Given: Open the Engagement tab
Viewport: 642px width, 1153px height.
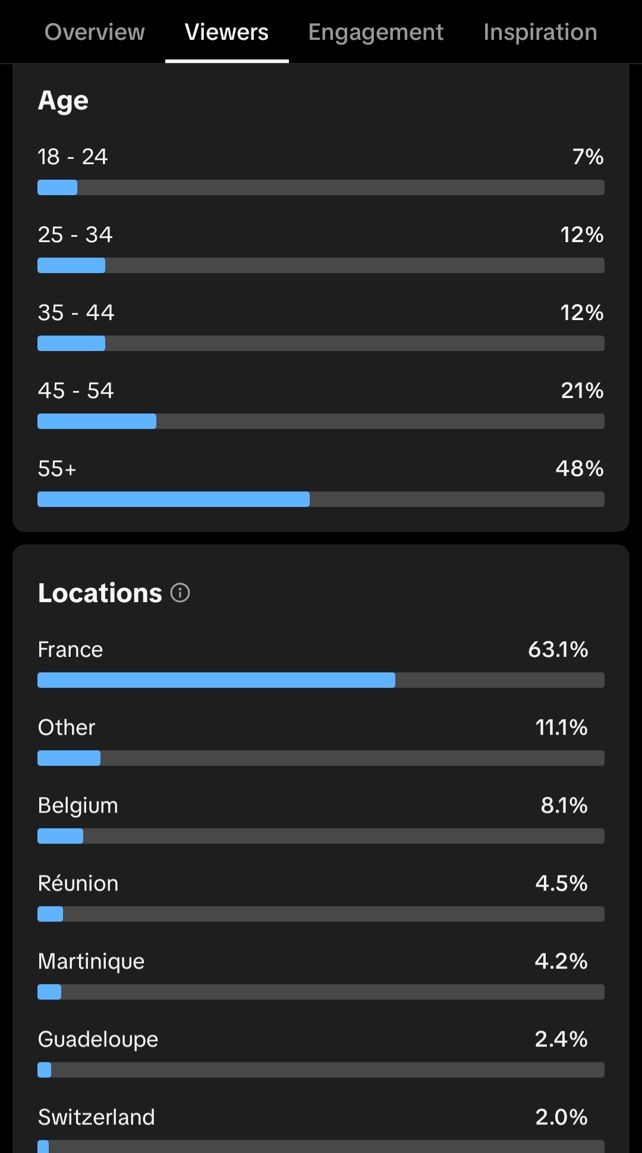Looking at the screenshot, I should [376, 32].
